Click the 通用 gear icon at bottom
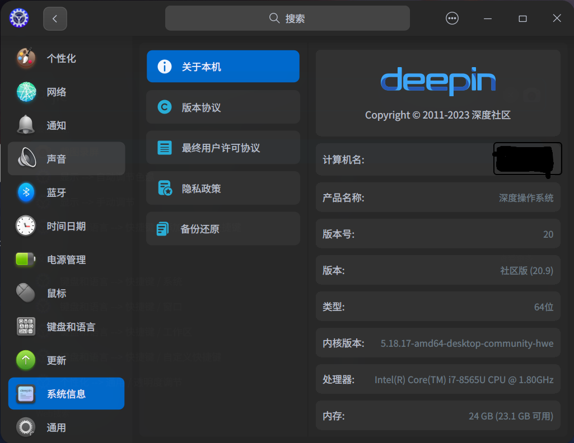The height and width of the screenshot is (443, 574). click(x=26, y=427)
